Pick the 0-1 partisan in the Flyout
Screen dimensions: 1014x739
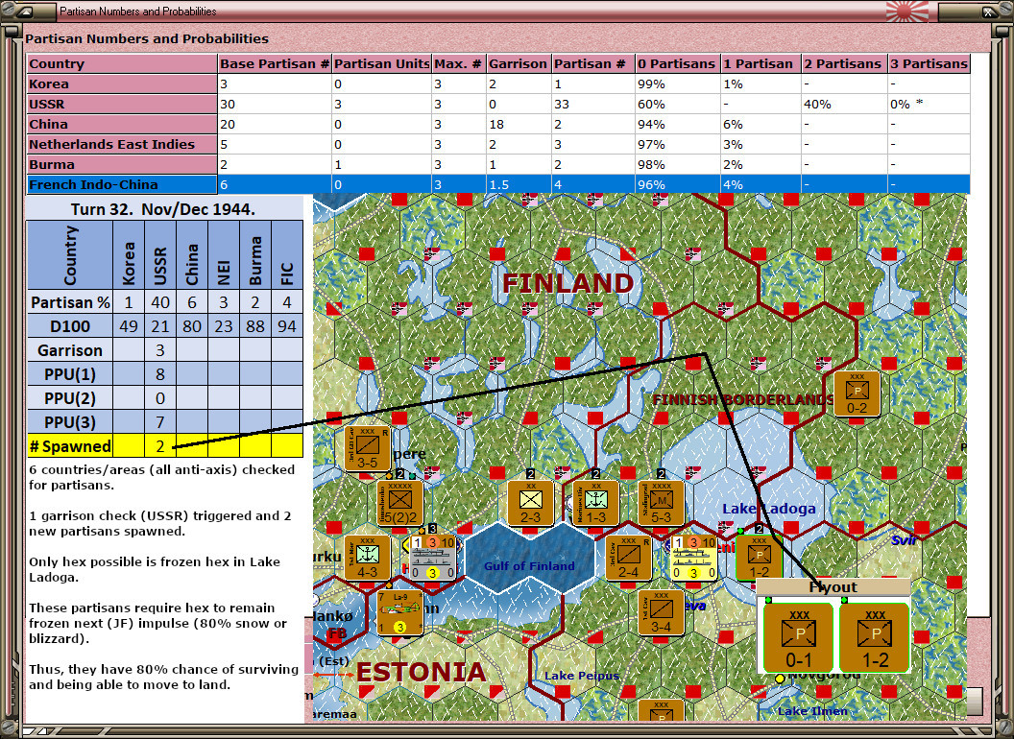point(799,637)
